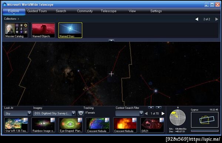Screen dimensions: 222x143
Task: Open the Guided Tours tab
Action: click(x=37, y=11)
